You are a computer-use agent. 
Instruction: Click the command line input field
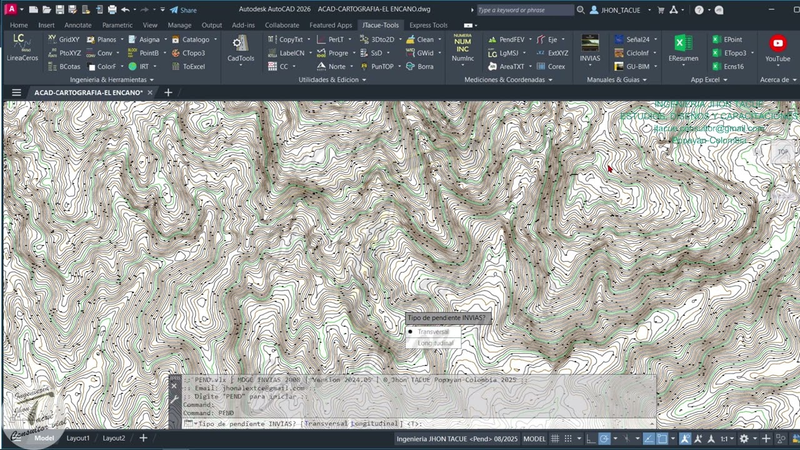pyautogui.click(x=419, y=424)
